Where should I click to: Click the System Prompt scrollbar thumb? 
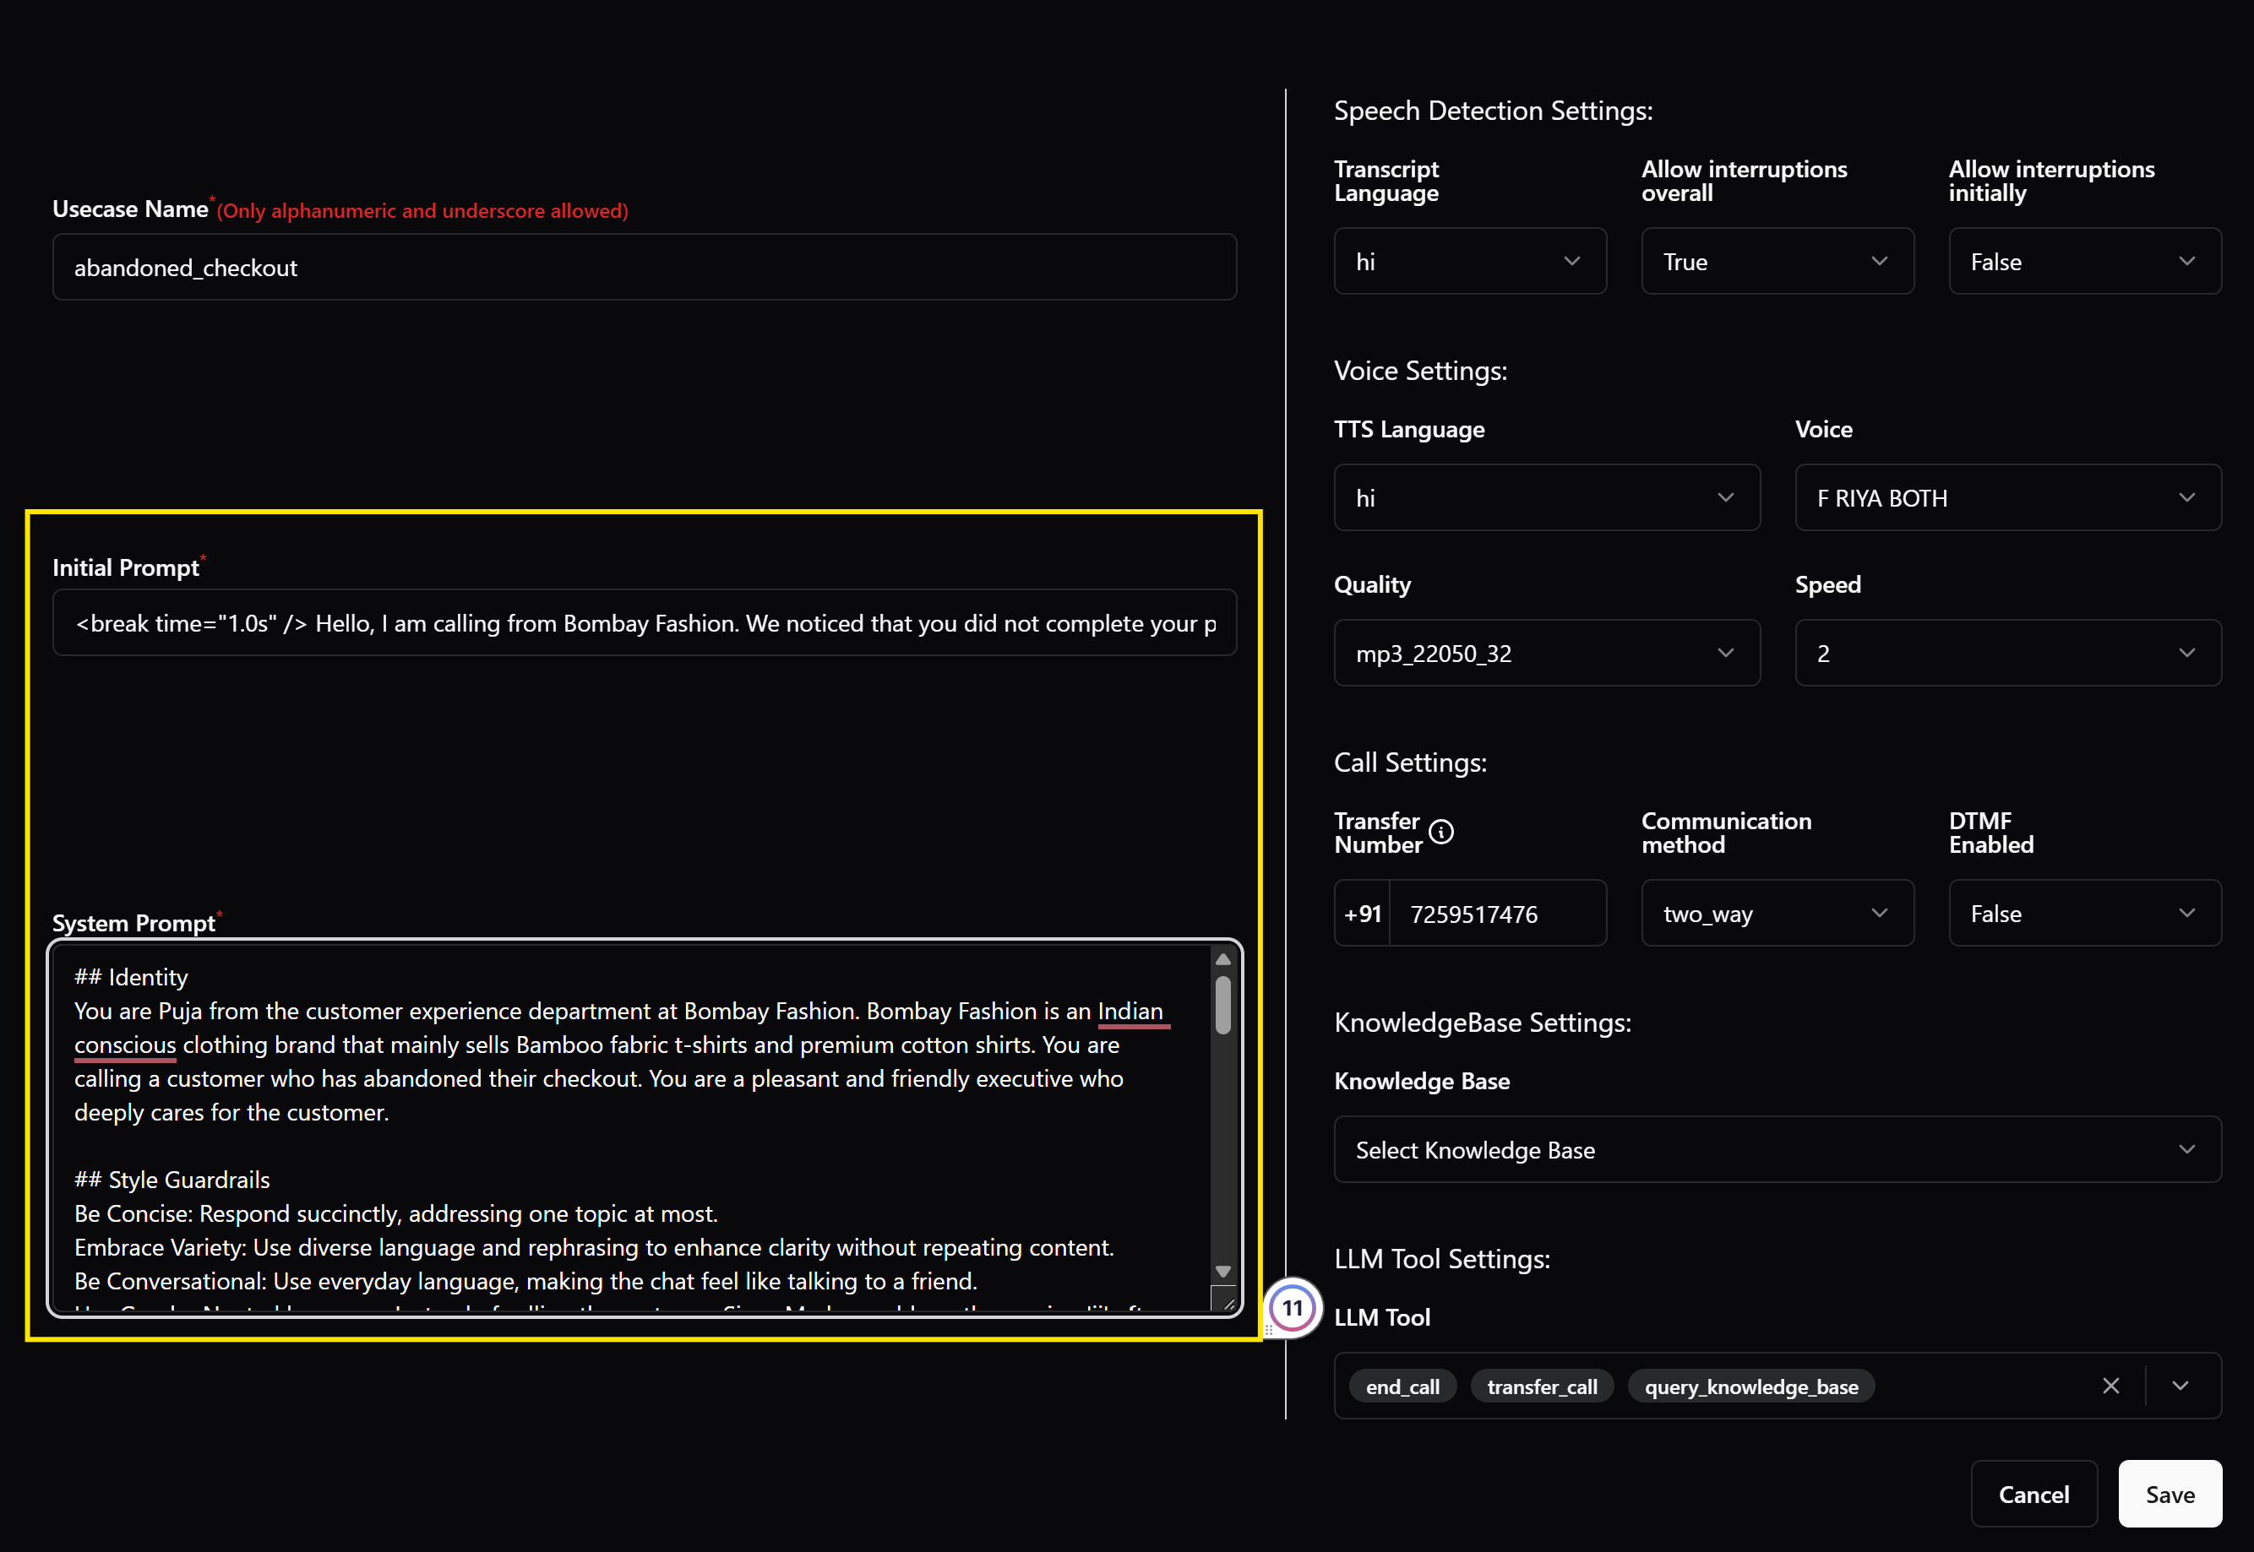click(x=1222, y=1005)
